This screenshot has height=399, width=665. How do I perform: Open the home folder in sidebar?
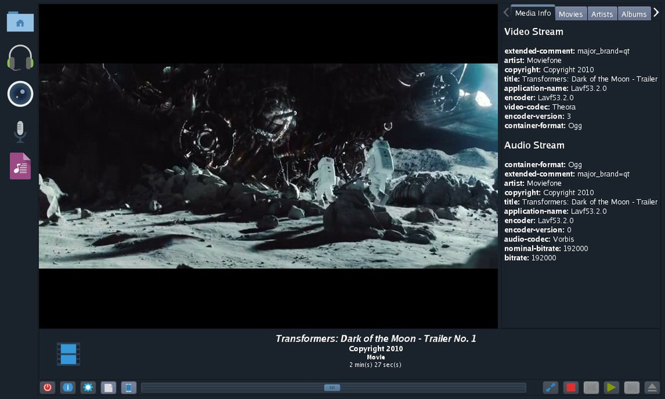[x=20, y=23]
